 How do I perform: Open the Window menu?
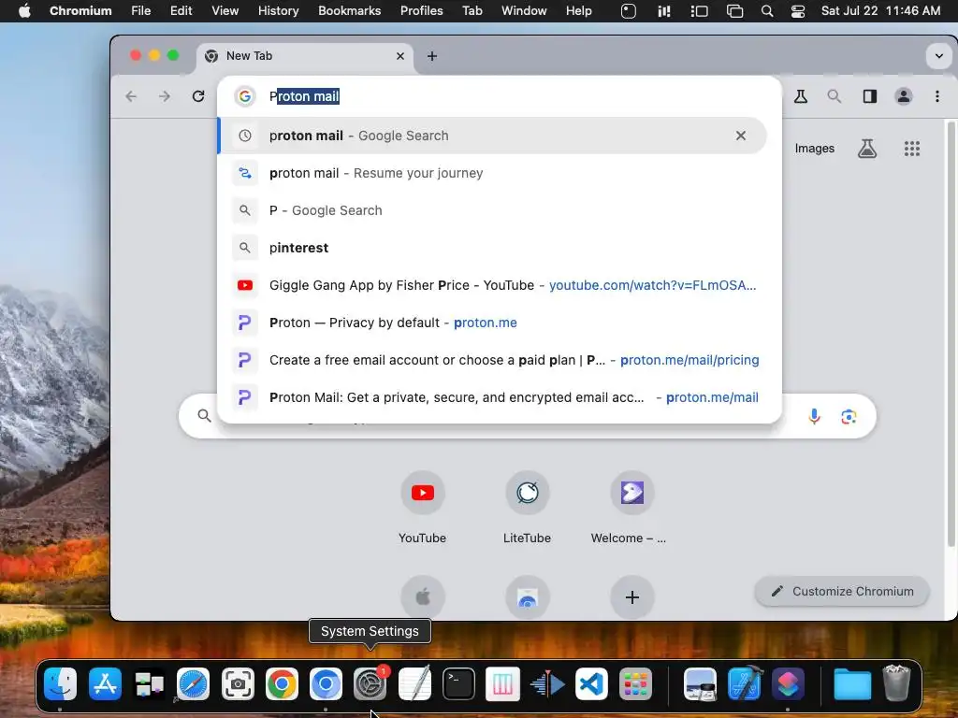(x=524, y=11)
